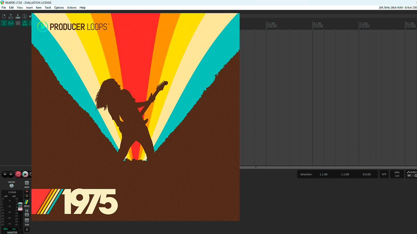417x234 pixels.
Task: Open master track FX chain
Action: coord(27,211)
